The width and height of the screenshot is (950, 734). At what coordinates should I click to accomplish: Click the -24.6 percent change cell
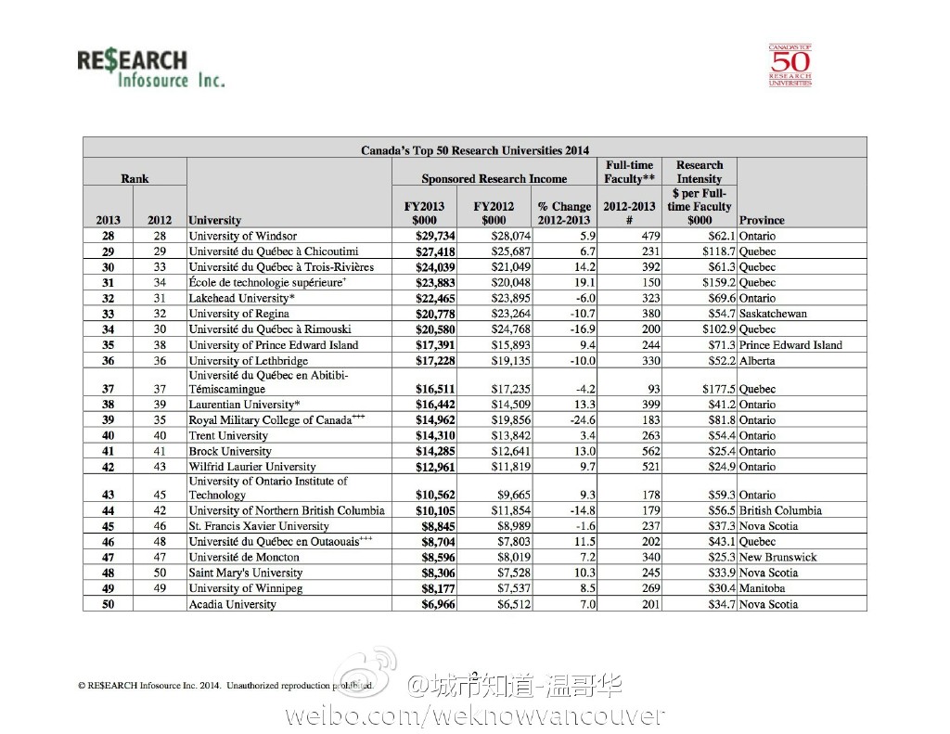tap(583, 420)
